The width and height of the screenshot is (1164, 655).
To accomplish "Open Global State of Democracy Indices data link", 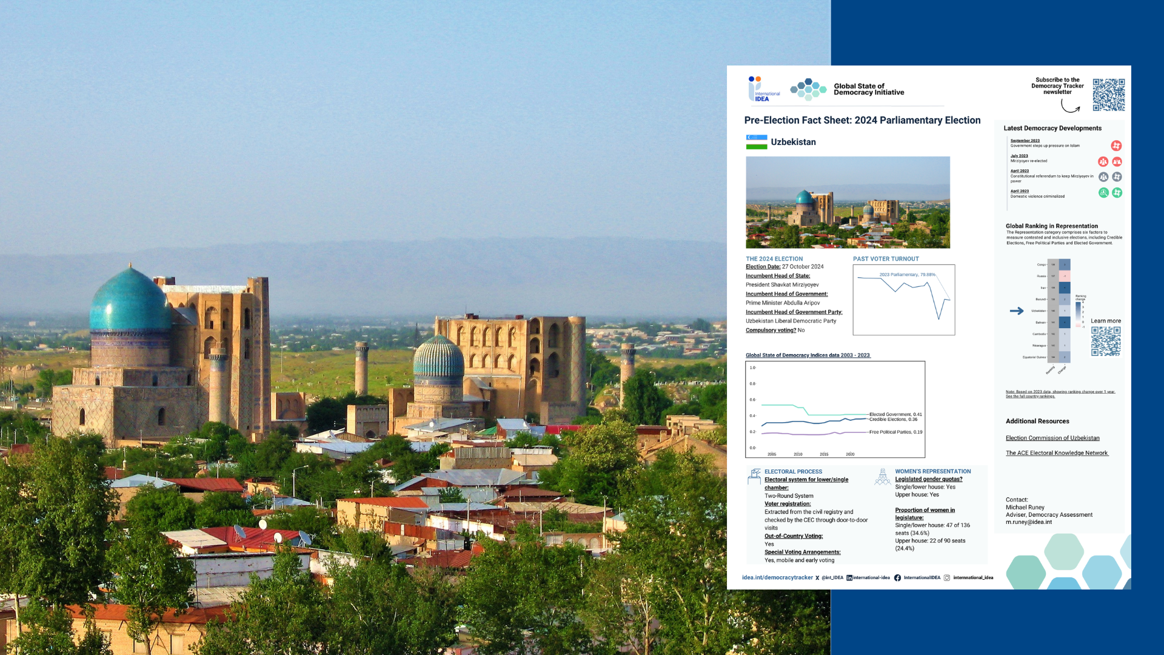I will point(808,355).
